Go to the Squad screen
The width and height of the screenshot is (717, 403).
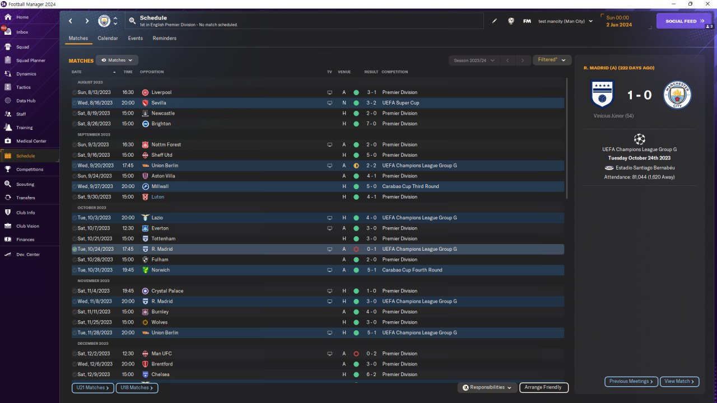pos(22,47)
